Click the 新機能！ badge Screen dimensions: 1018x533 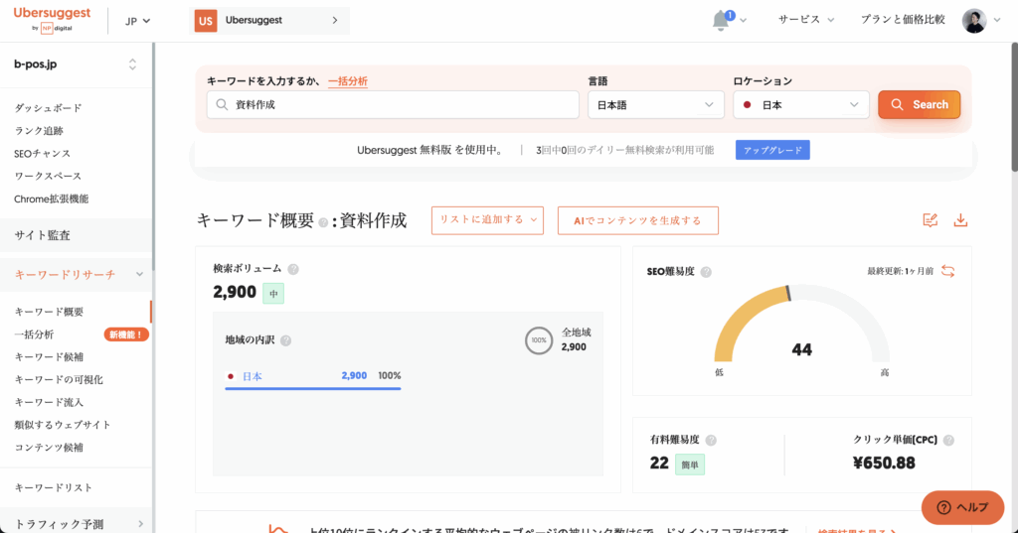tap(126, 334)
